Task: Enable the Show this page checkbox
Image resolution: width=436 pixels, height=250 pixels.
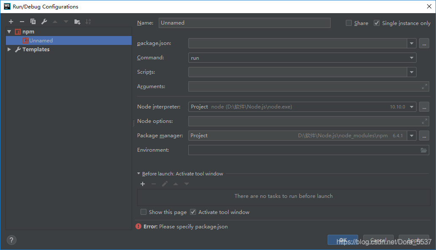Action: pos(143,212)
